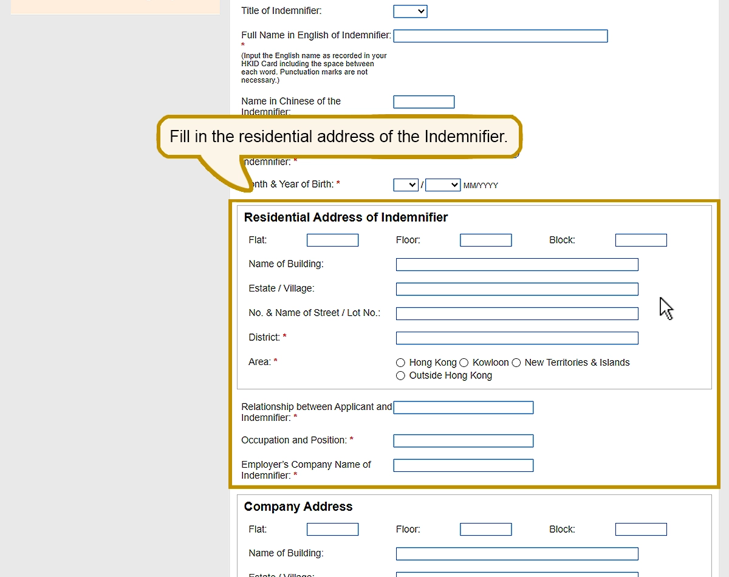The width and height of the screenshot is (729, 577).
Task: Focus the Company Address Flat field
Action: pyautogui.click(x=332, y=530)
